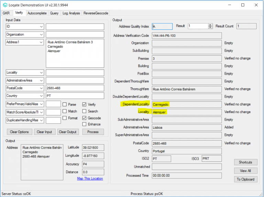Enable the Parse checkbox
The width and height of the screenshot is (264, 197).
(x=65, y=105)
